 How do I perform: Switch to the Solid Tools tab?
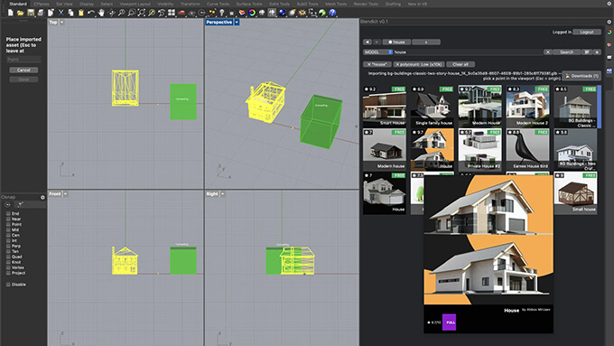pos(279,4)
